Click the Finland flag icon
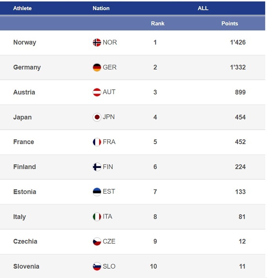The width and height of the screenshot is (267, 278). [x=97, y=167]
